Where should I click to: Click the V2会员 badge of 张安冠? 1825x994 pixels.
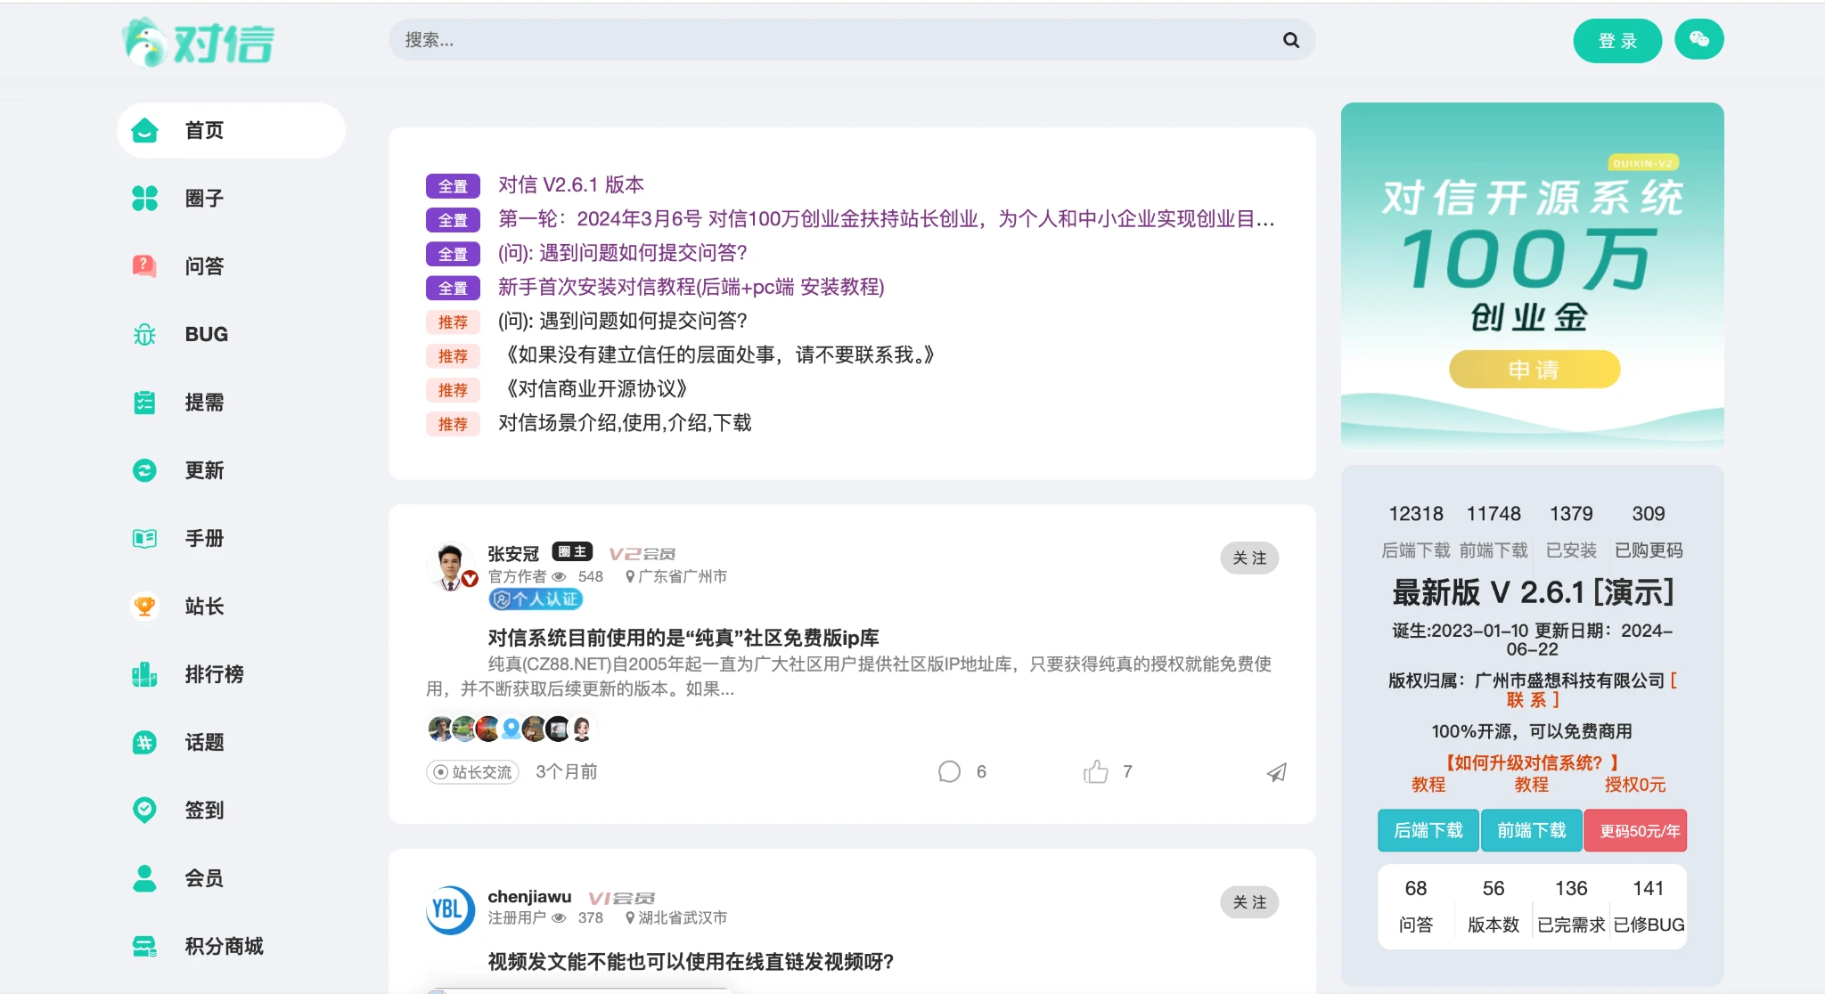tap(642, 554)
